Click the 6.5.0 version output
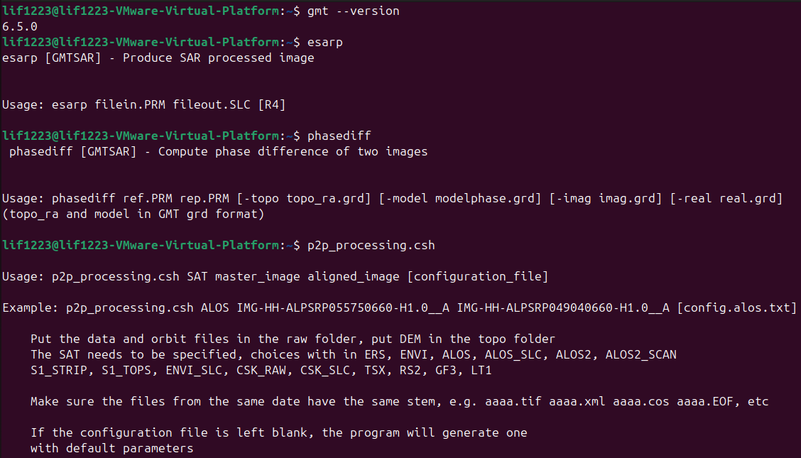 pyautogui.click(x=20, y=26)
